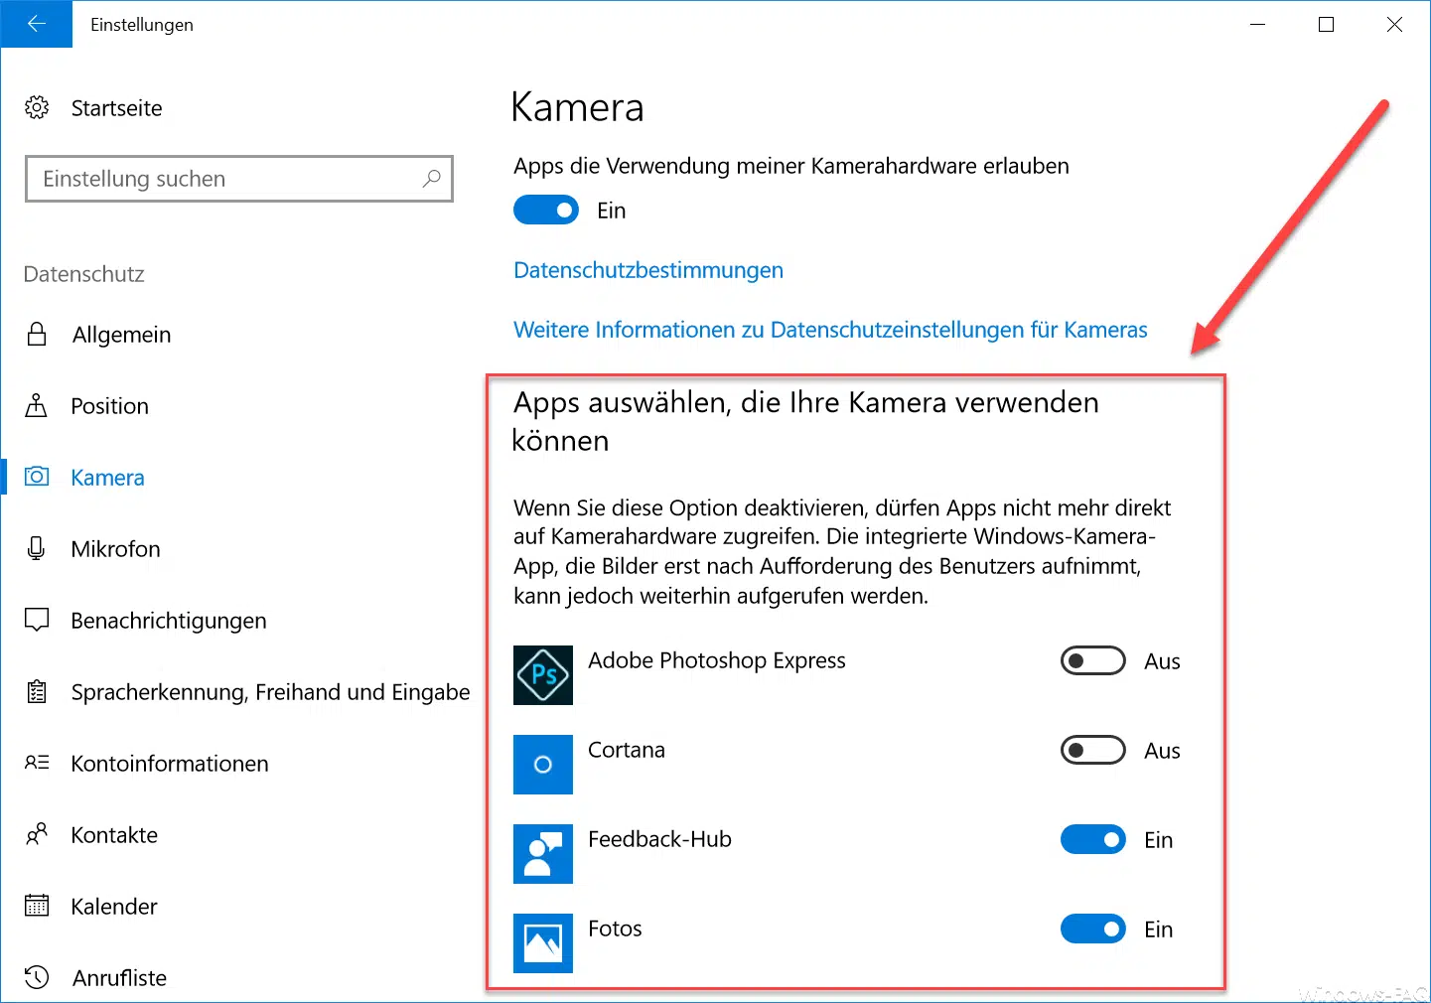Click the back arrow in title bar
1431x1003 pixels.
pos(36,24)
